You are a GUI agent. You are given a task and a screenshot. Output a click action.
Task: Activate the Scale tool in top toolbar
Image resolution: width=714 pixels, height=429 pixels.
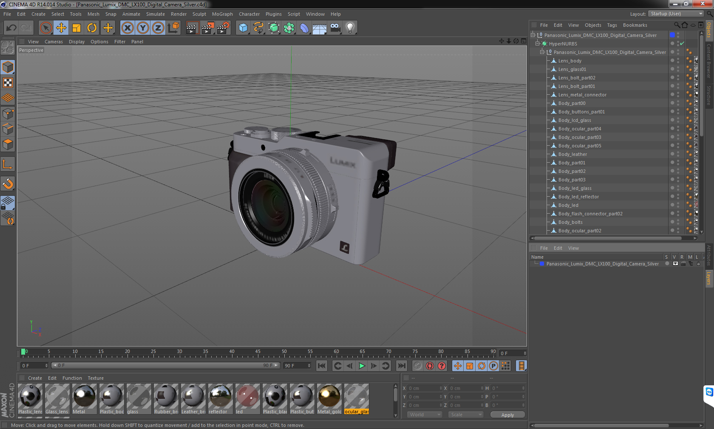pos(76,28)
